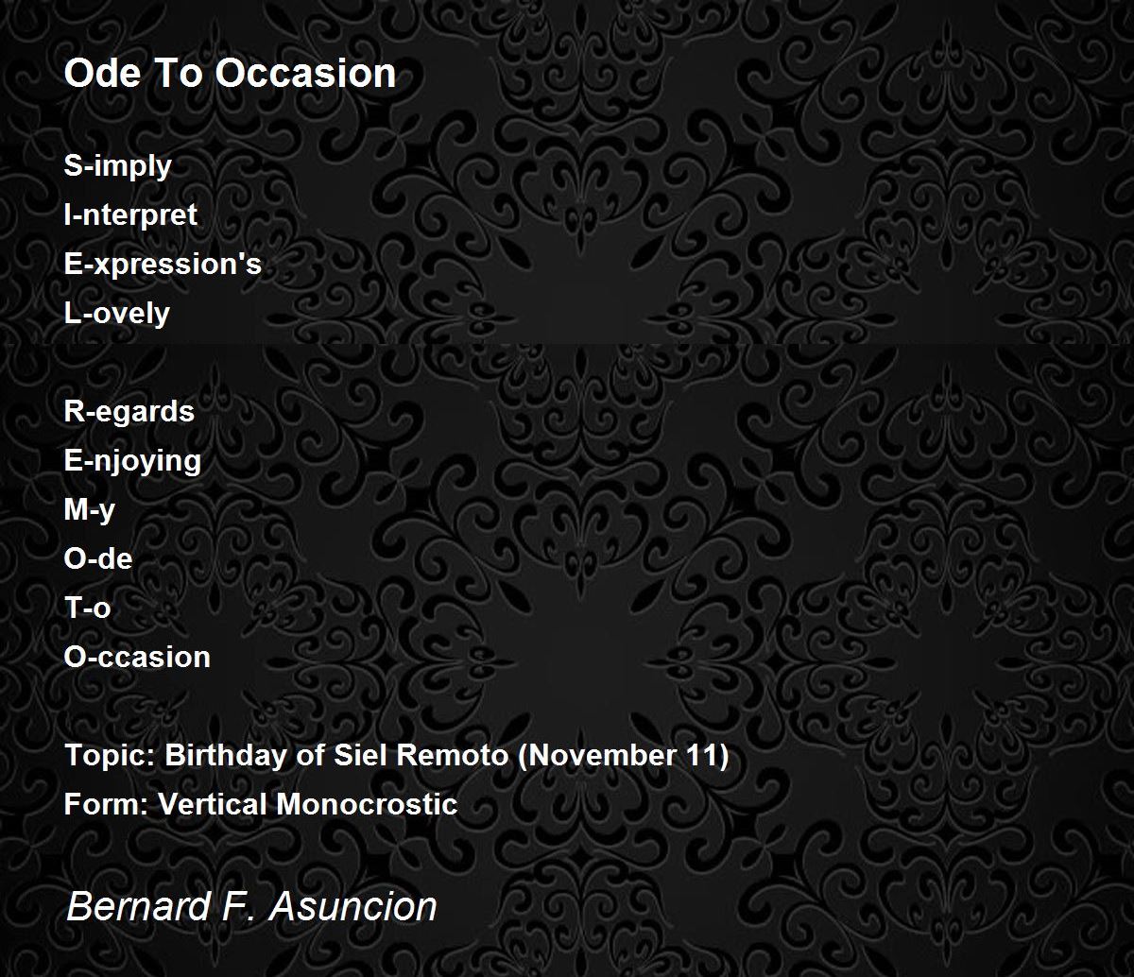This screenshot has width=1134, height=977.
Task: Select the line O-ccasion
Action: coord(137,658)
